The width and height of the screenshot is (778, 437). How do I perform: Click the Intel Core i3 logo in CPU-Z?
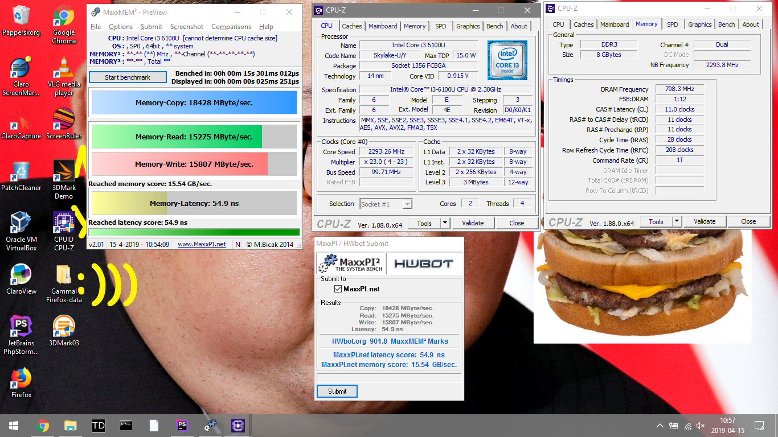pos(507,60)
